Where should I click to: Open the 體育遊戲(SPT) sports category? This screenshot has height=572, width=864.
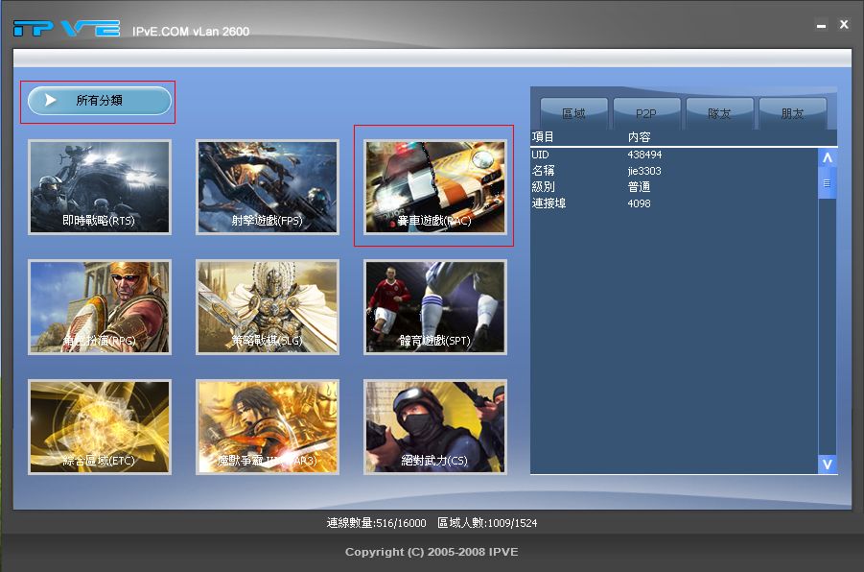tap(435, 307)
